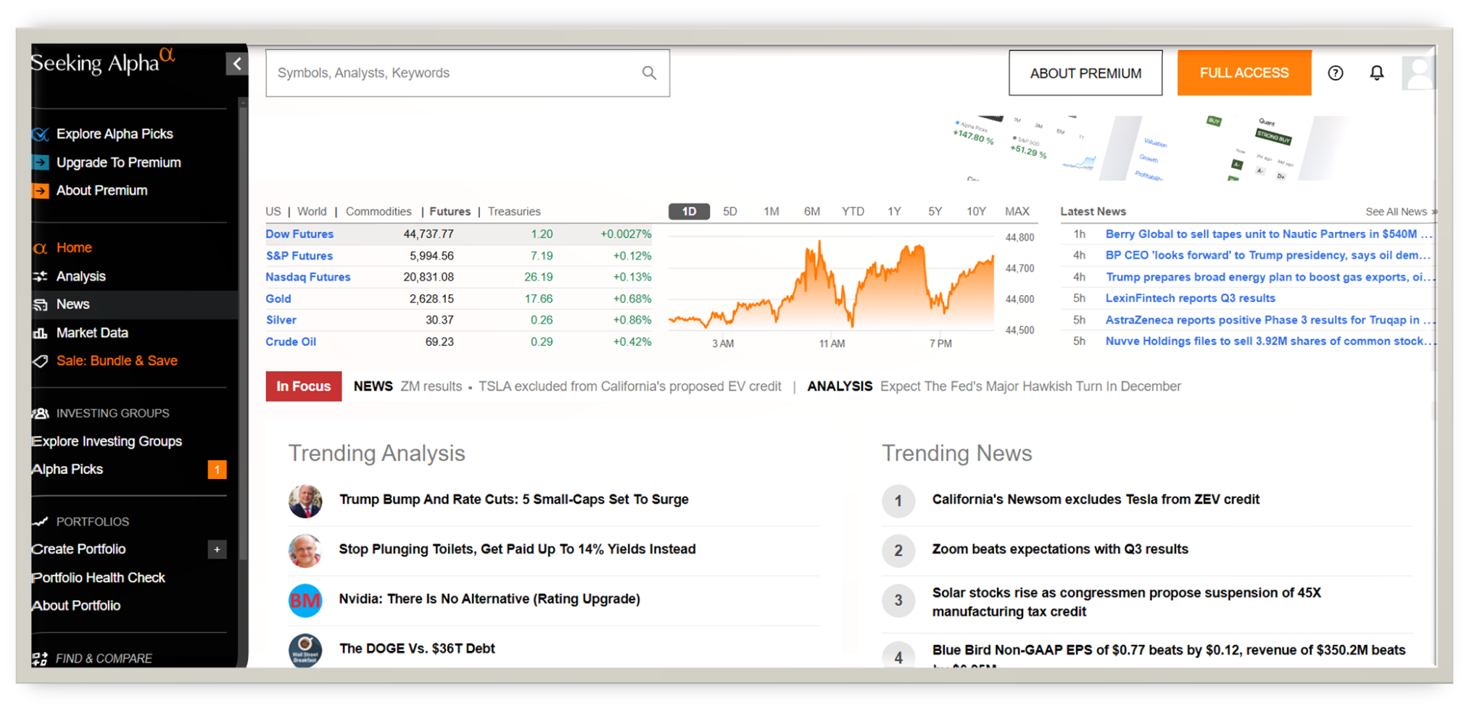Viewport: 1469px width, 711px height.
Task: Click the Analysis sidebar icon
Action: (41, 276)
